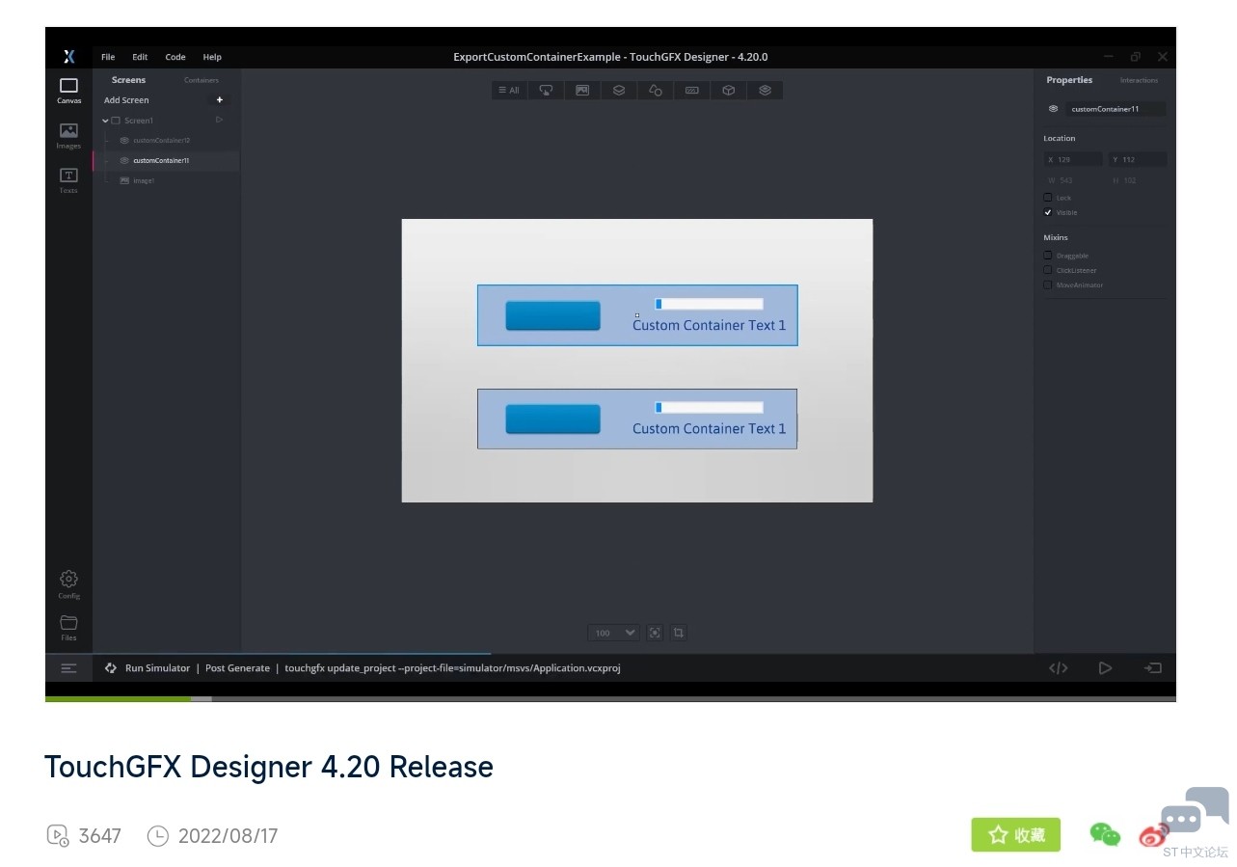Click the progress bar in the second container
This screenshot has width=1237, height=867.
tap(709, 407)
